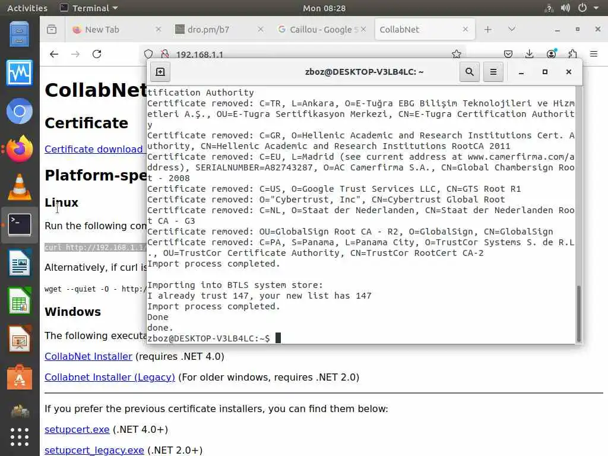Open the system status menu arrow
The image size is (608, 456).
pos(596,8)
